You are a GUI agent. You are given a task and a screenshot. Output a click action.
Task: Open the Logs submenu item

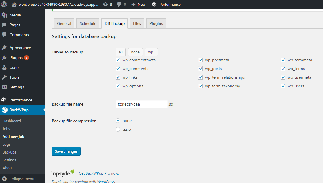pyautogui.click(x=6, y=144)
